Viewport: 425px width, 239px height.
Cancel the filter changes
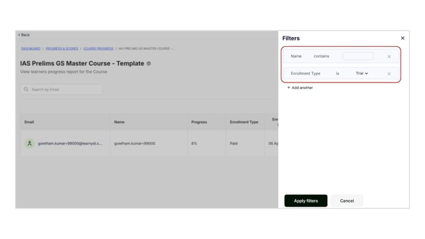pyautogui.click(x=346, y=201)
